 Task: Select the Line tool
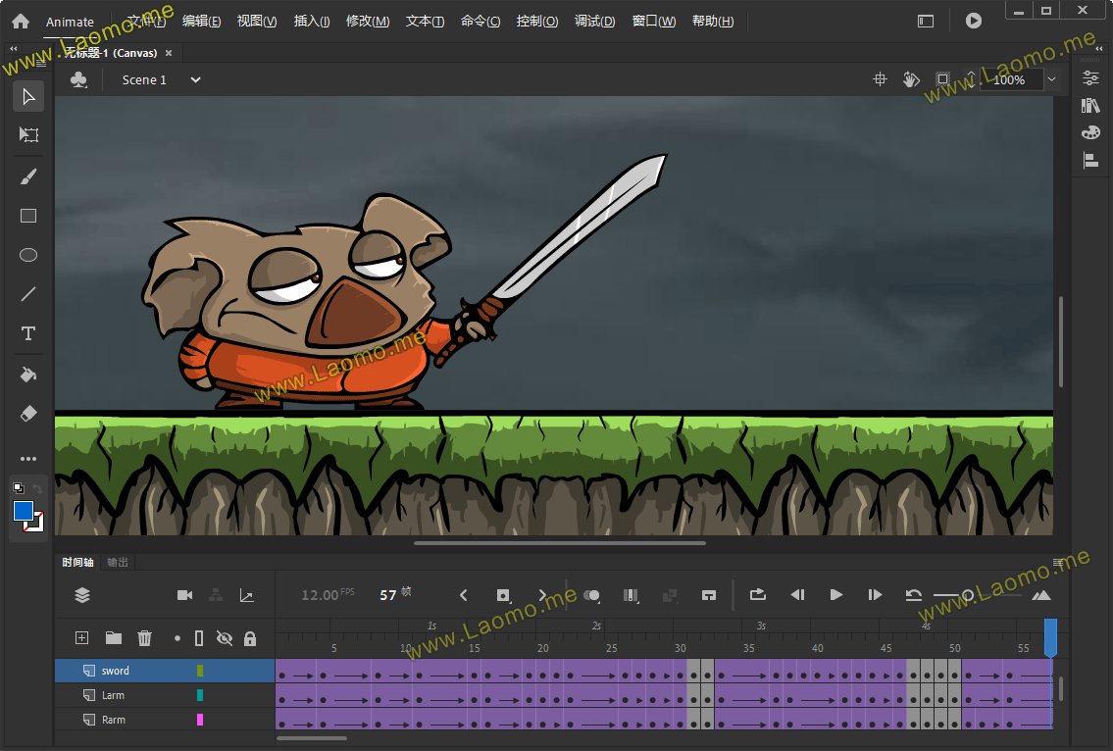(x=28, y=294)
